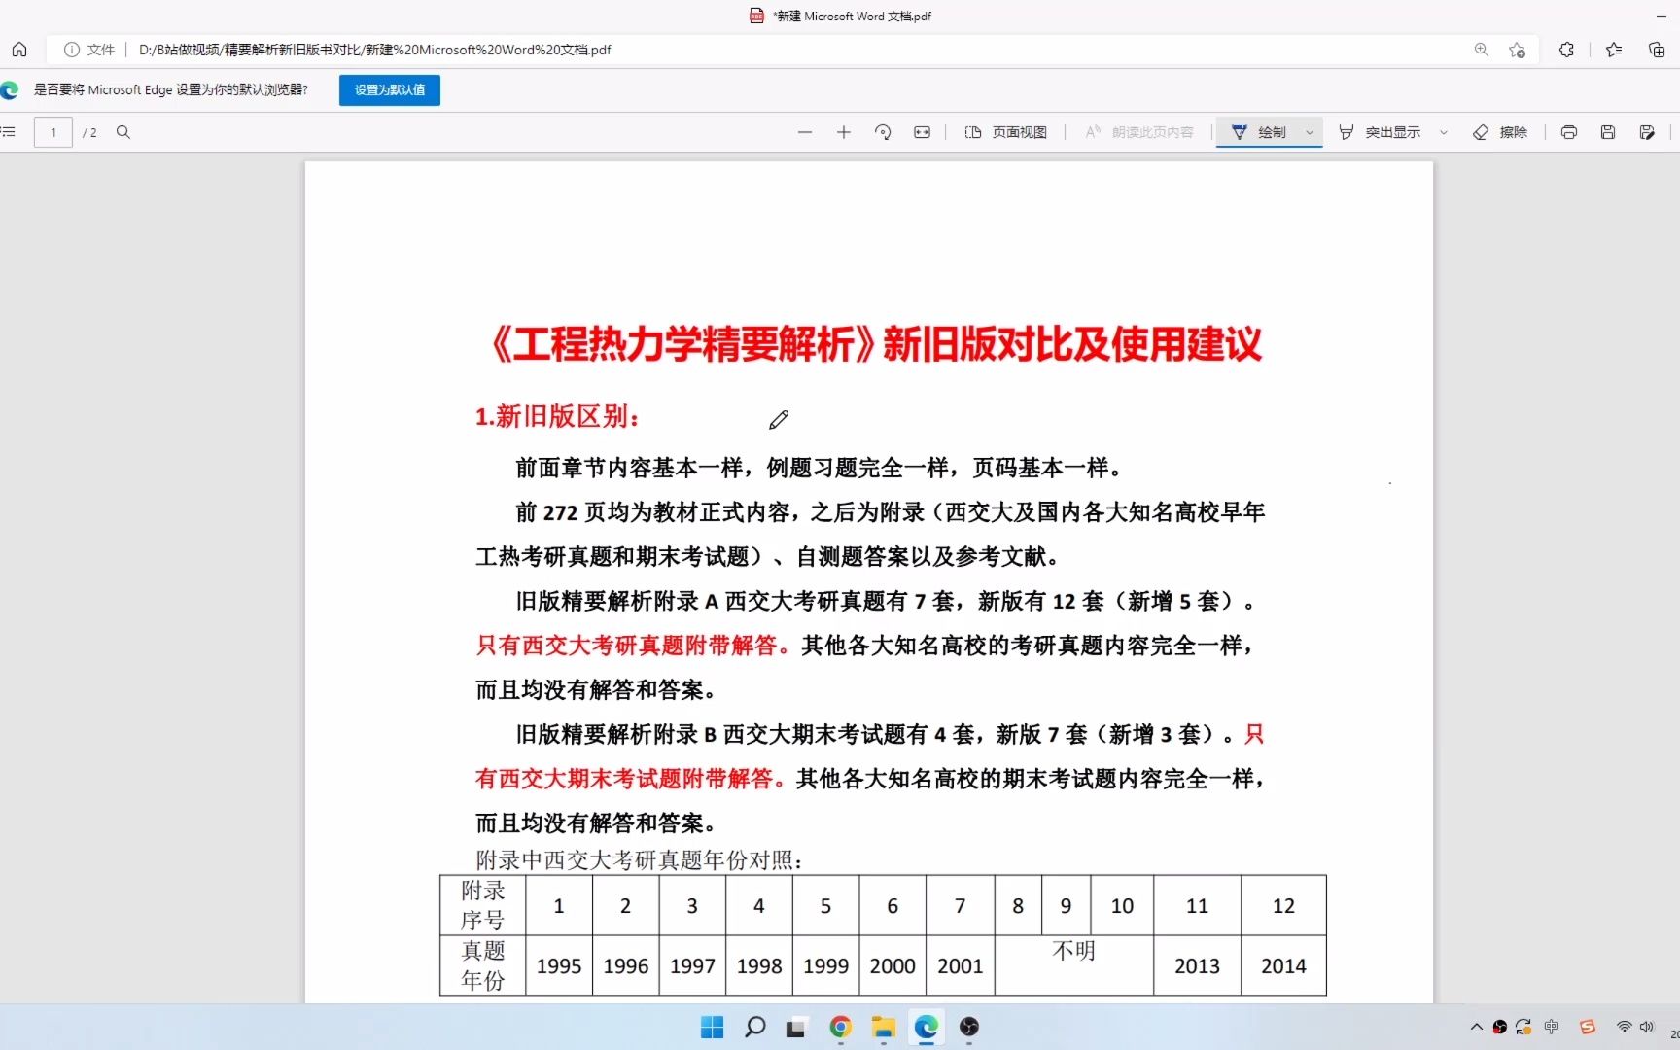Save the PDF as a new file
The image size is (1680, 1050).
1647,132
